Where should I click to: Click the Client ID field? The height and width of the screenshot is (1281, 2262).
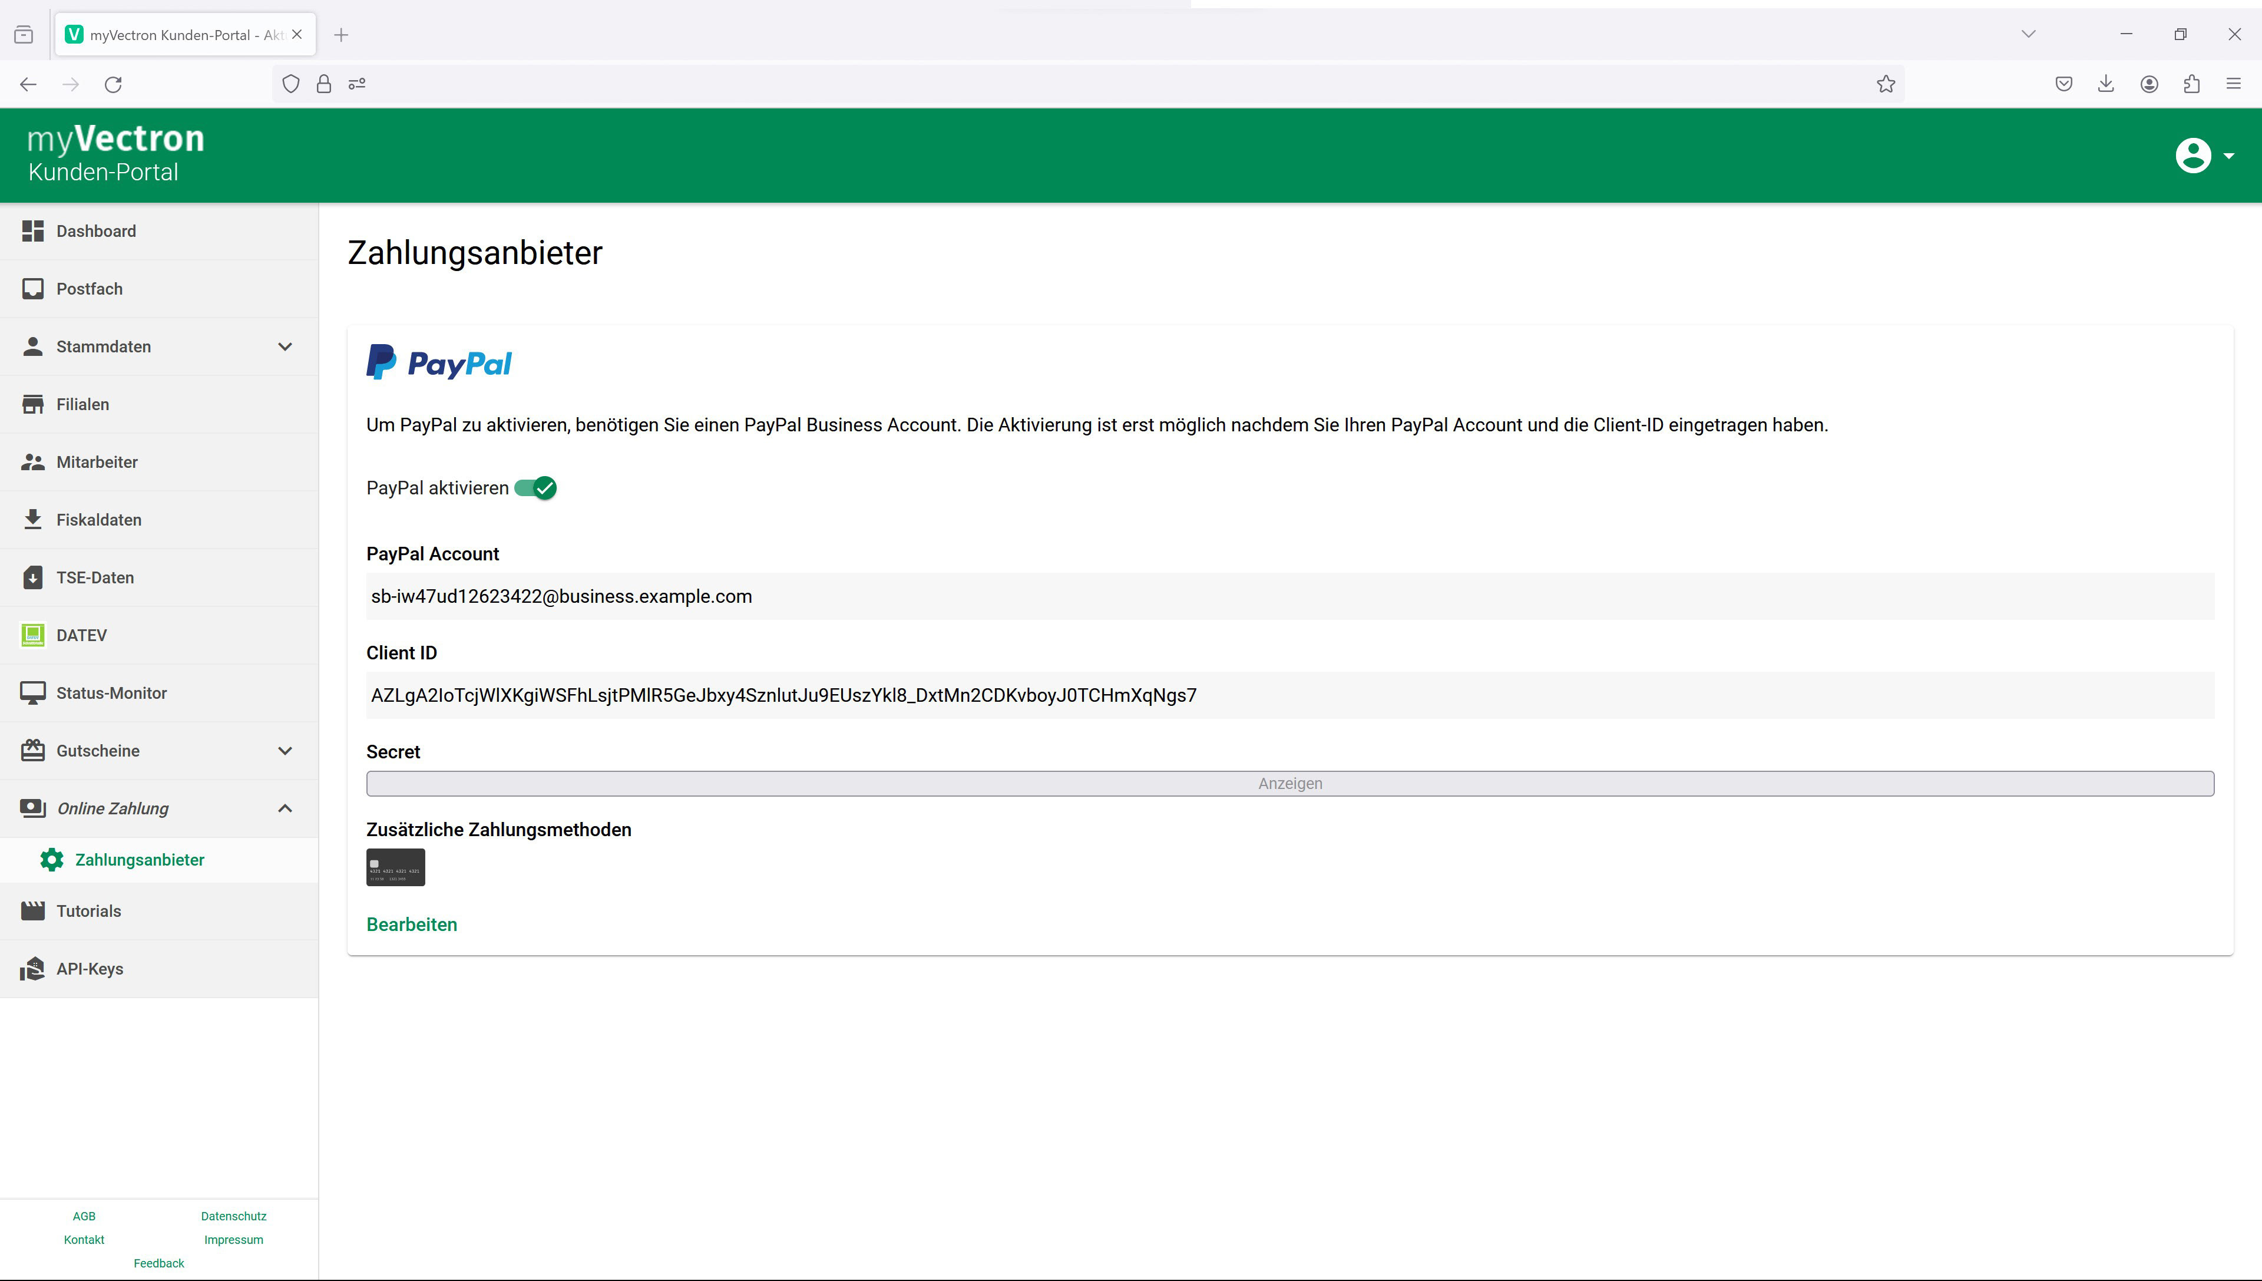pyautogui.click(x=1289, y=696)
